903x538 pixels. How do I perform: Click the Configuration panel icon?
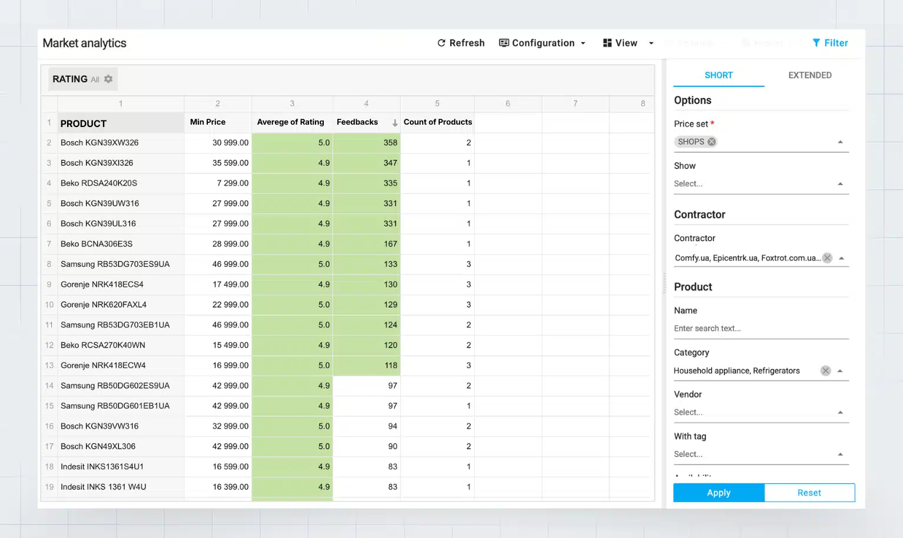coord(504,43)
